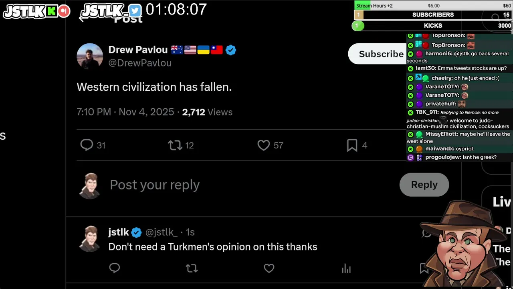
Task: Open Drew Pavlou's profile picture
Action: pos(90,56)
